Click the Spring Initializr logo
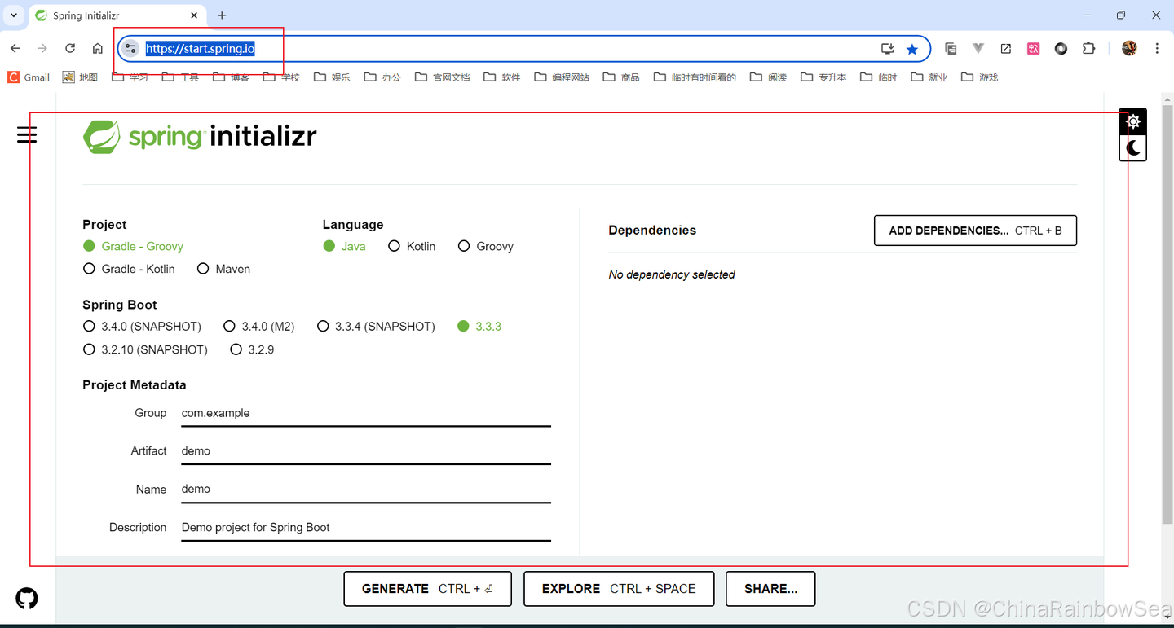 coord(200,137)
